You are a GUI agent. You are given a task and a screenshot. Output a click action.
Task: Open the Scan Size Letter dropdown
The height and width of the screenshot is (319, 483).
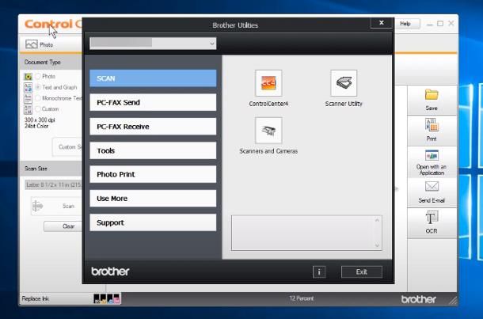54,184
